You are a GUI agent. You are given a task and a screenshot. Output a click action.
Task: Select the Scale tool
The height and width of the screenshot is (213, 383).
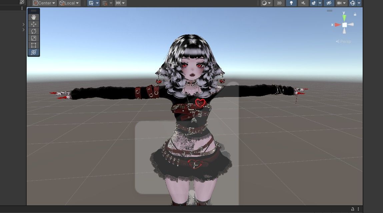coord(33,38)
